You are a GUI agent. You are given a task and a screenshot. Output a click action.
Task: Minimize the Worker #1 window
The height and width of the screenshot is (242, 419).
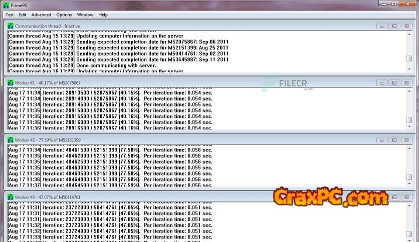tap(382, 83)
